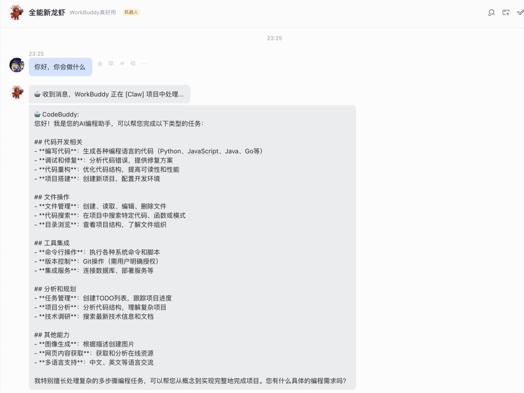
Task: Quote the greeting message using the quote icon
Action: (133, 63)
